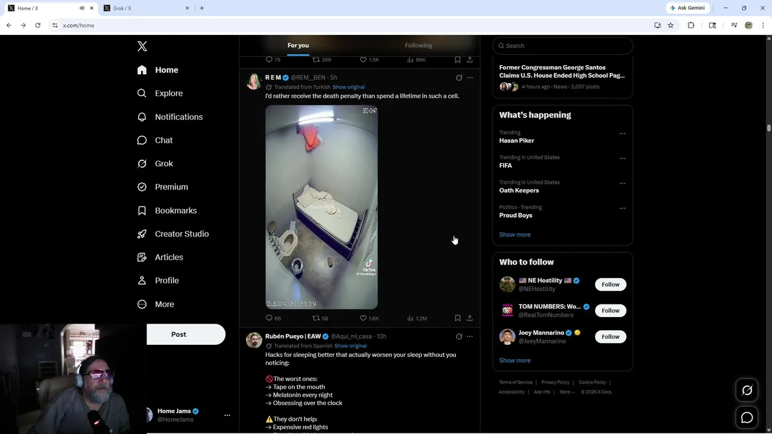Bookmark this page with star icon

671,25
